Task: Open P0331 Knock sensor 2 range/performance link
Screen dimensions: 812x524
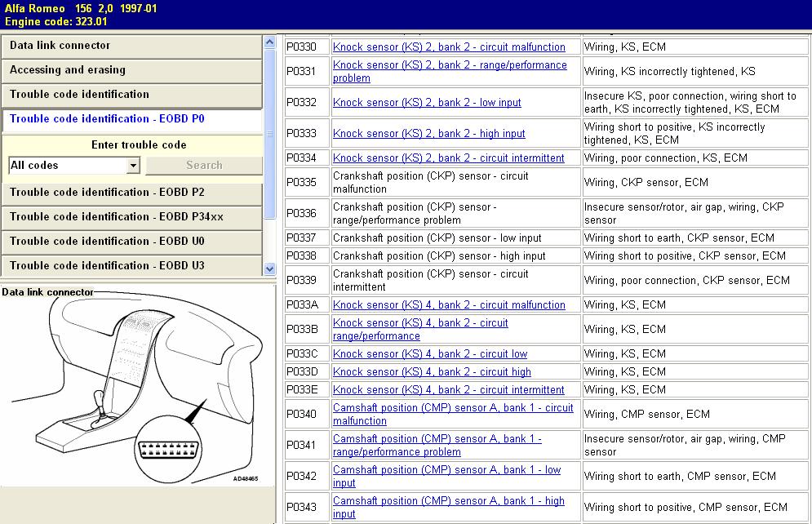Action: (x=450, y=72)
